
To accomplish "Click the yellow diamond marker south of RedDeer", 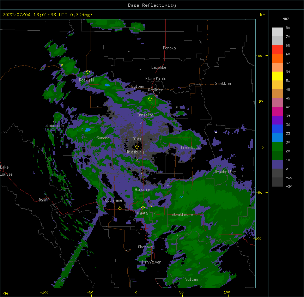I will (x=150, y=99).
